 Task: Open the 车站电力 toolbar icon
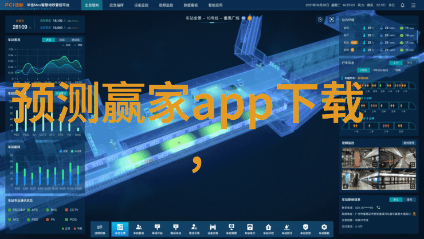[250, 229]
